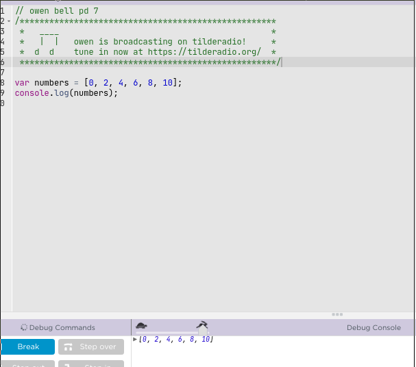Click the rabbit fast-speed icon

(x=201, y=324)
